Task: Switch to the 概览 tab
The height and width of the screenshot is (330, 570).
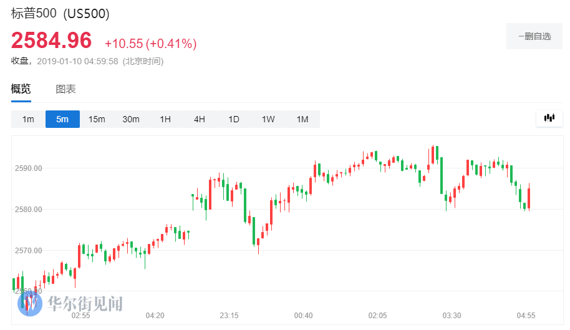Action: click(21, 89)
